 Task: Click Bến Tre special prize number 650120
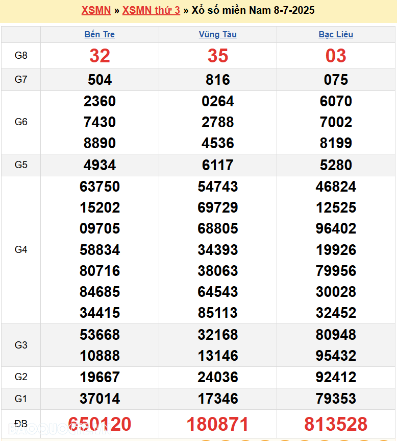click(x=100, y=424)
